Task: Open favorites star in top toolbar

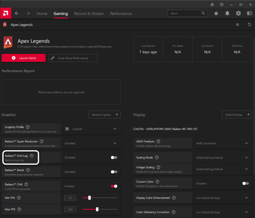Action: pyautogui.click(x=216, y=13)
